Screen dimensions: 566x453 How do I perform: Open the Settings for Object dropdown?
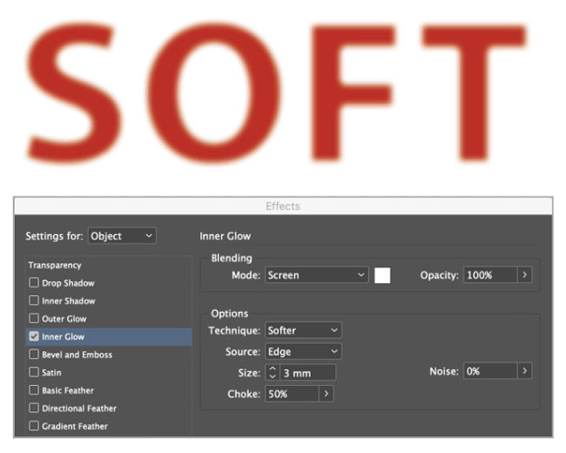tap(122, 236)
